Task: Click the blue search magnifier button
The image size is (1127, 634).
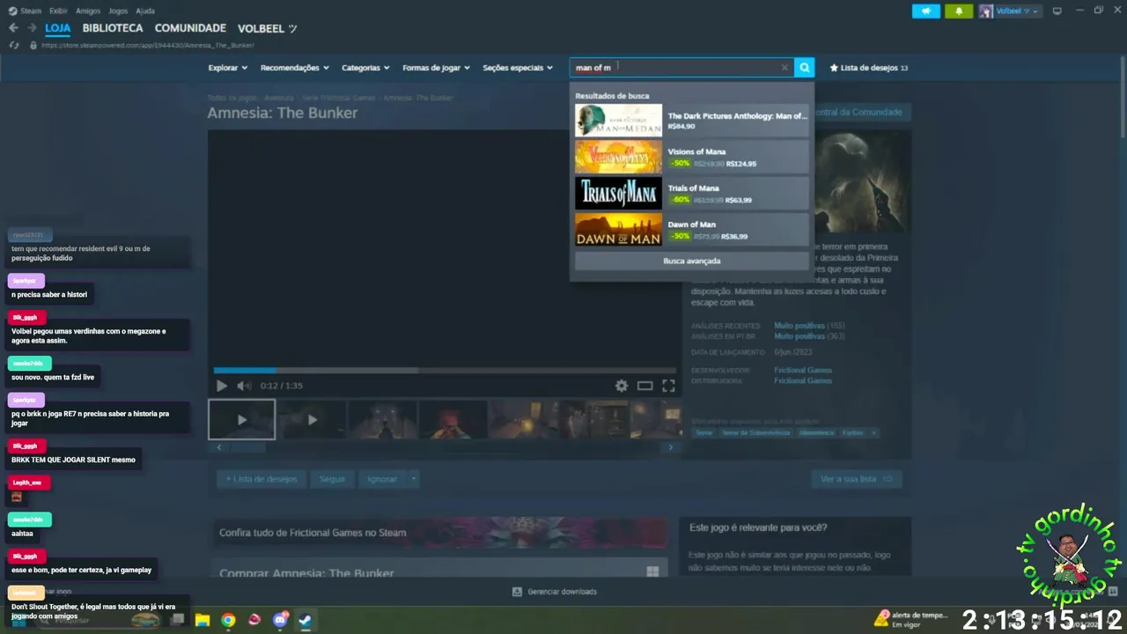Action: pyautogui.click(x=804, y=68)
